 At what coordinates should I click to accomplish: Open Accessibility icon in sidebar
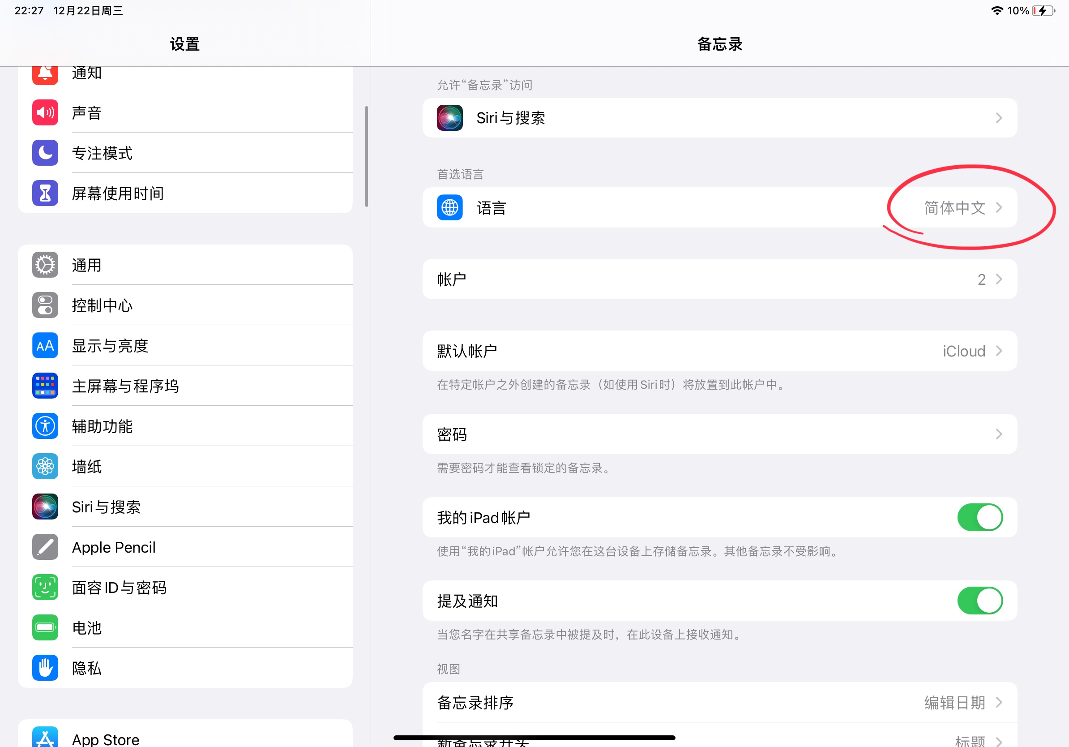pos(45,426)
